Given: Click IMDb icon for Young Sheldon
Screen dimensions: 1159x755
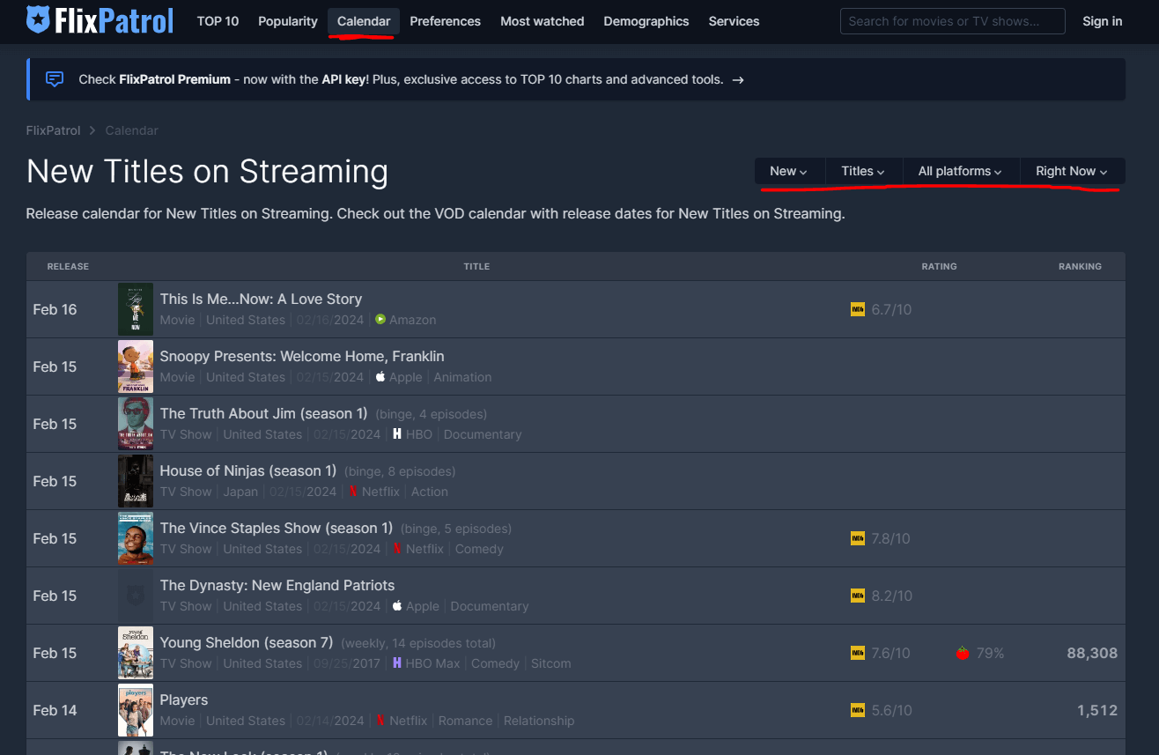Looking at the screenshot, I should pyautogui.click(x=858, y=653).
